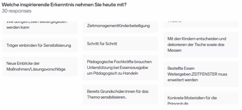The image size is (242, 110).
Task: Open the 'Bereits Grundschüler:innen' response card
Action: pos(120,94)
